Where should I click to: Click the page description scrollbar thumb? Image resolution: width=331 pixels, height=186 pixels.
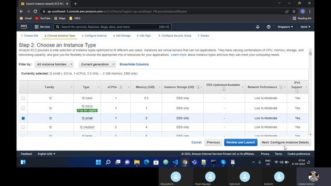click(x=310, y=54)
